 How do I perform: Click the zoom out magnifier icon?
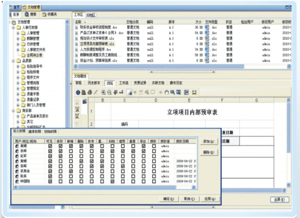109,92
